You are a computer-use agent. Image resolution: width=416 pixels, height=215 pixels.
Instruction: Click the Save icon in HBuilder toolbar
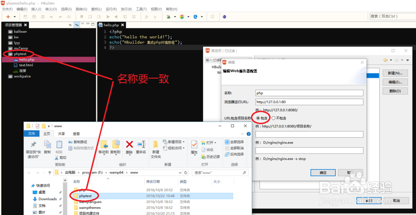tap(25, 17)
